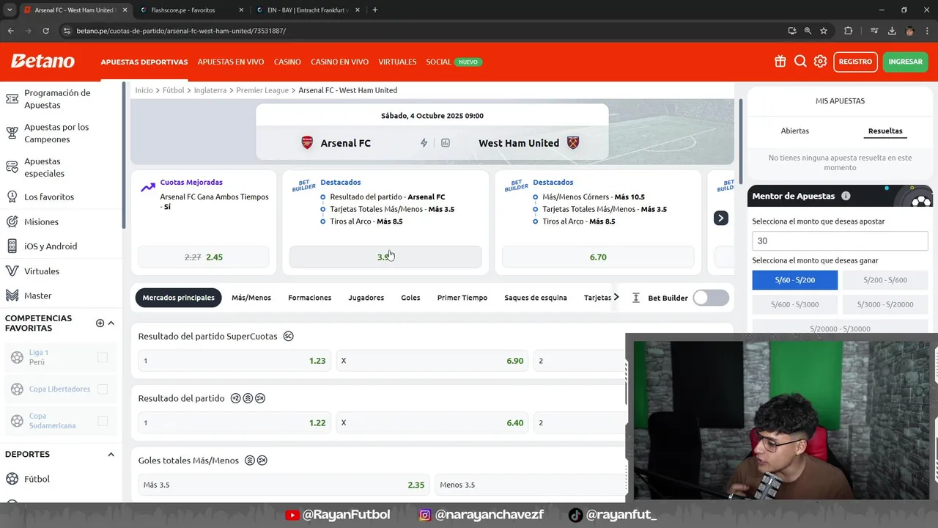Viewport: 938px width, 528px height.
Task: Switch to the Jugadores market tab
Action: 366,298
